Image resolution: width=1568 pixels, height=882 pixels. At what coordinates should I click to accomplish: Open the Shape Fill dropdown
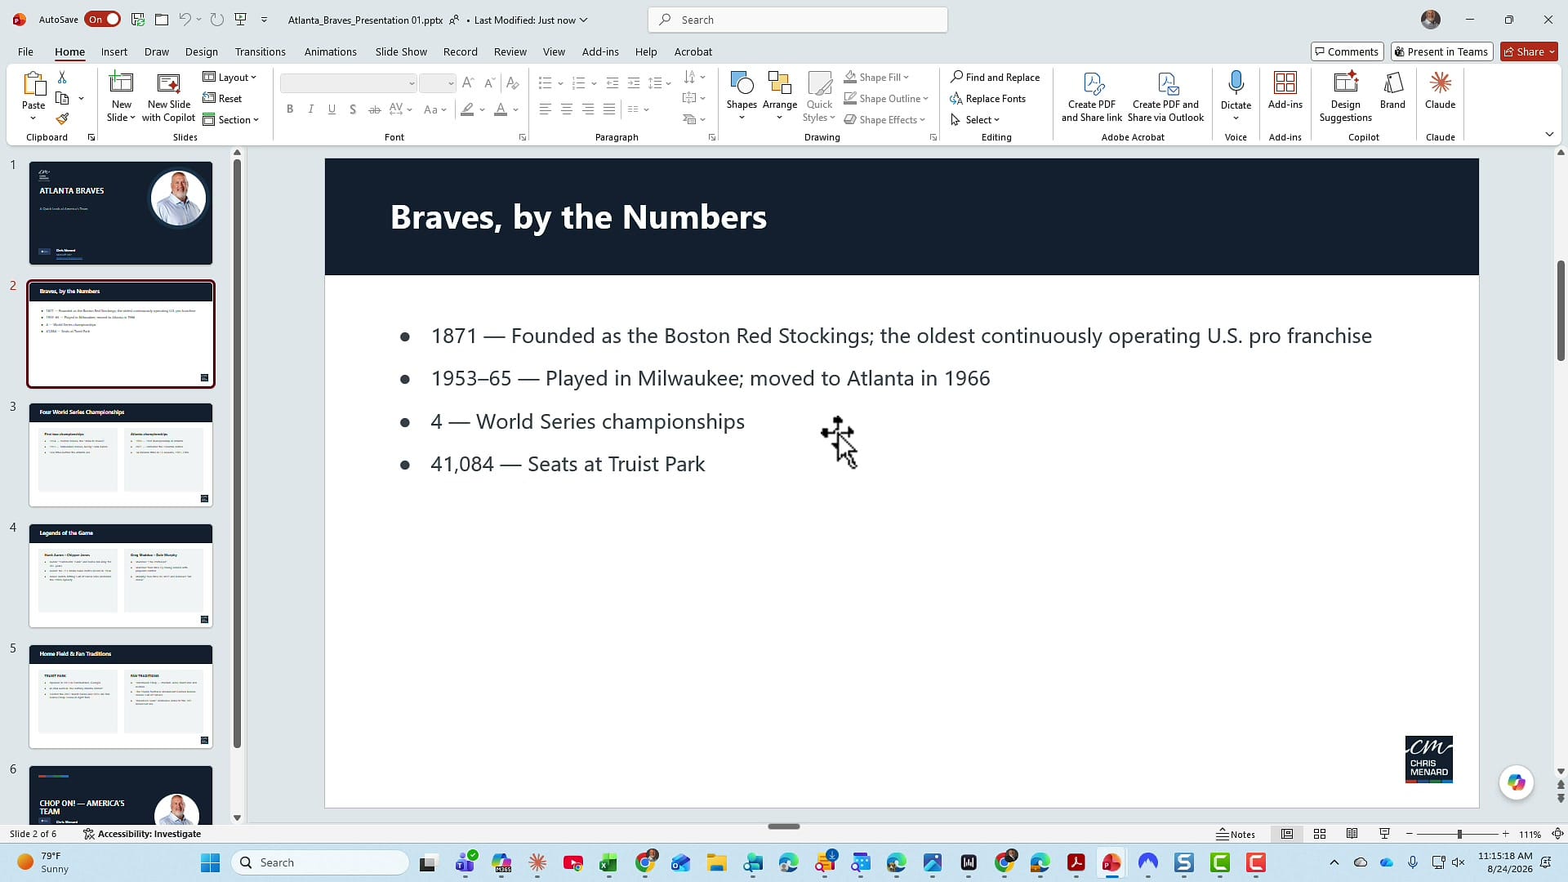click(x=876, y=77)
